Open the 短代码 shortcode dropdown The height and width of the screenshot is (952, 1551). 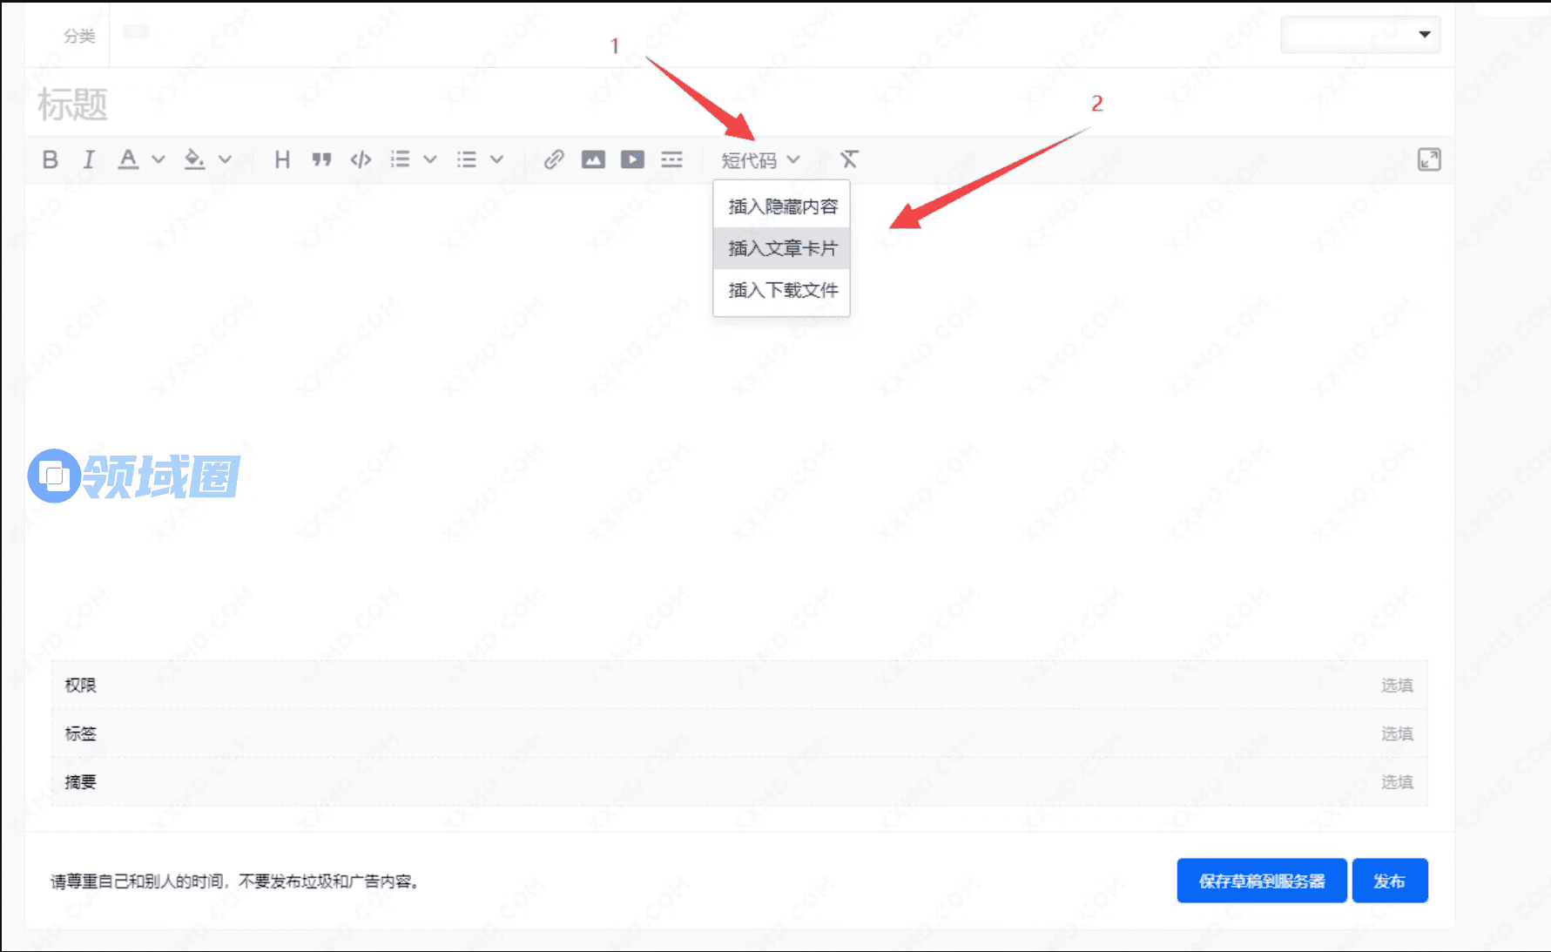pos(759,160)
